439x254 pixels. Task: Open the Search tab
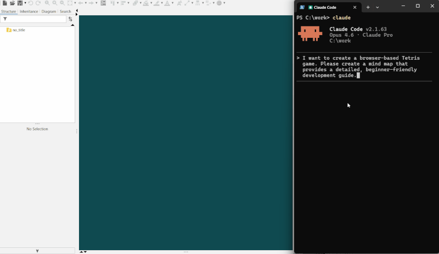pyautogui.click(x=65, y=11)
